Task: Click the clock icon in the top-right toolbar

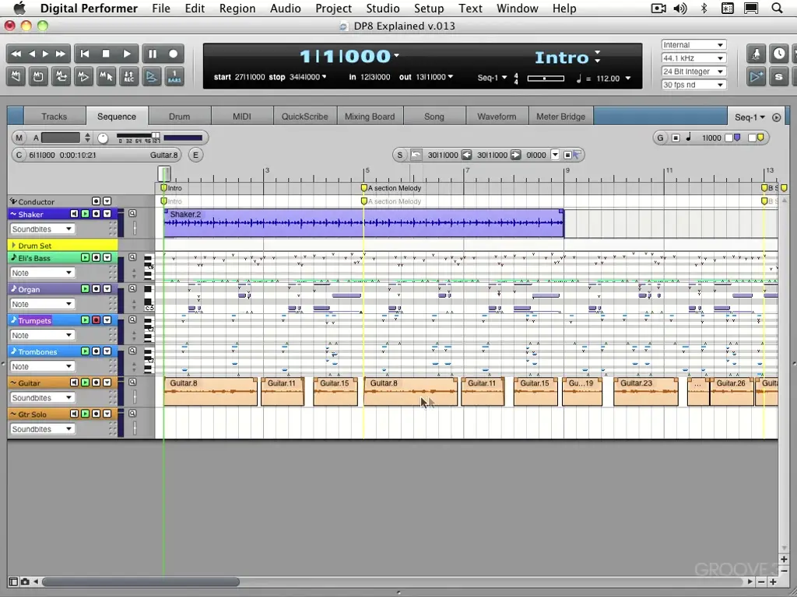Action: pos(779,53)
